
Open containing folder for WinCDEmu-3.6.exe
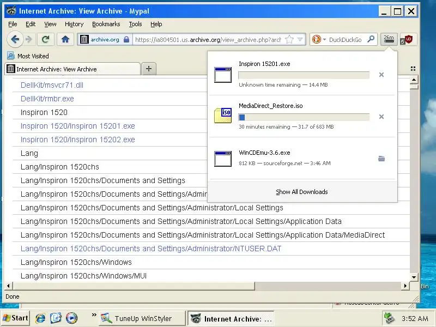pyautogui.click(x=381, y=159)
